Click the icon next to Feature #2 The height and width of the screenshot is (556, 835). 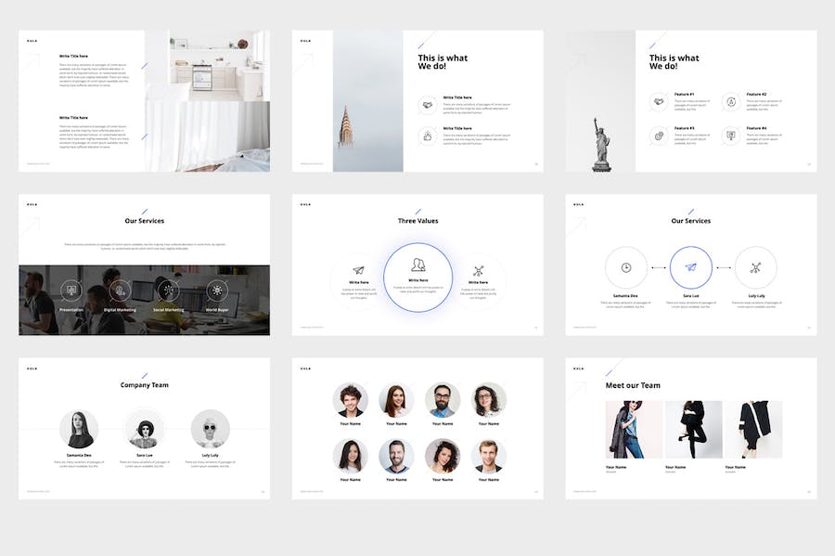(730, 101)
